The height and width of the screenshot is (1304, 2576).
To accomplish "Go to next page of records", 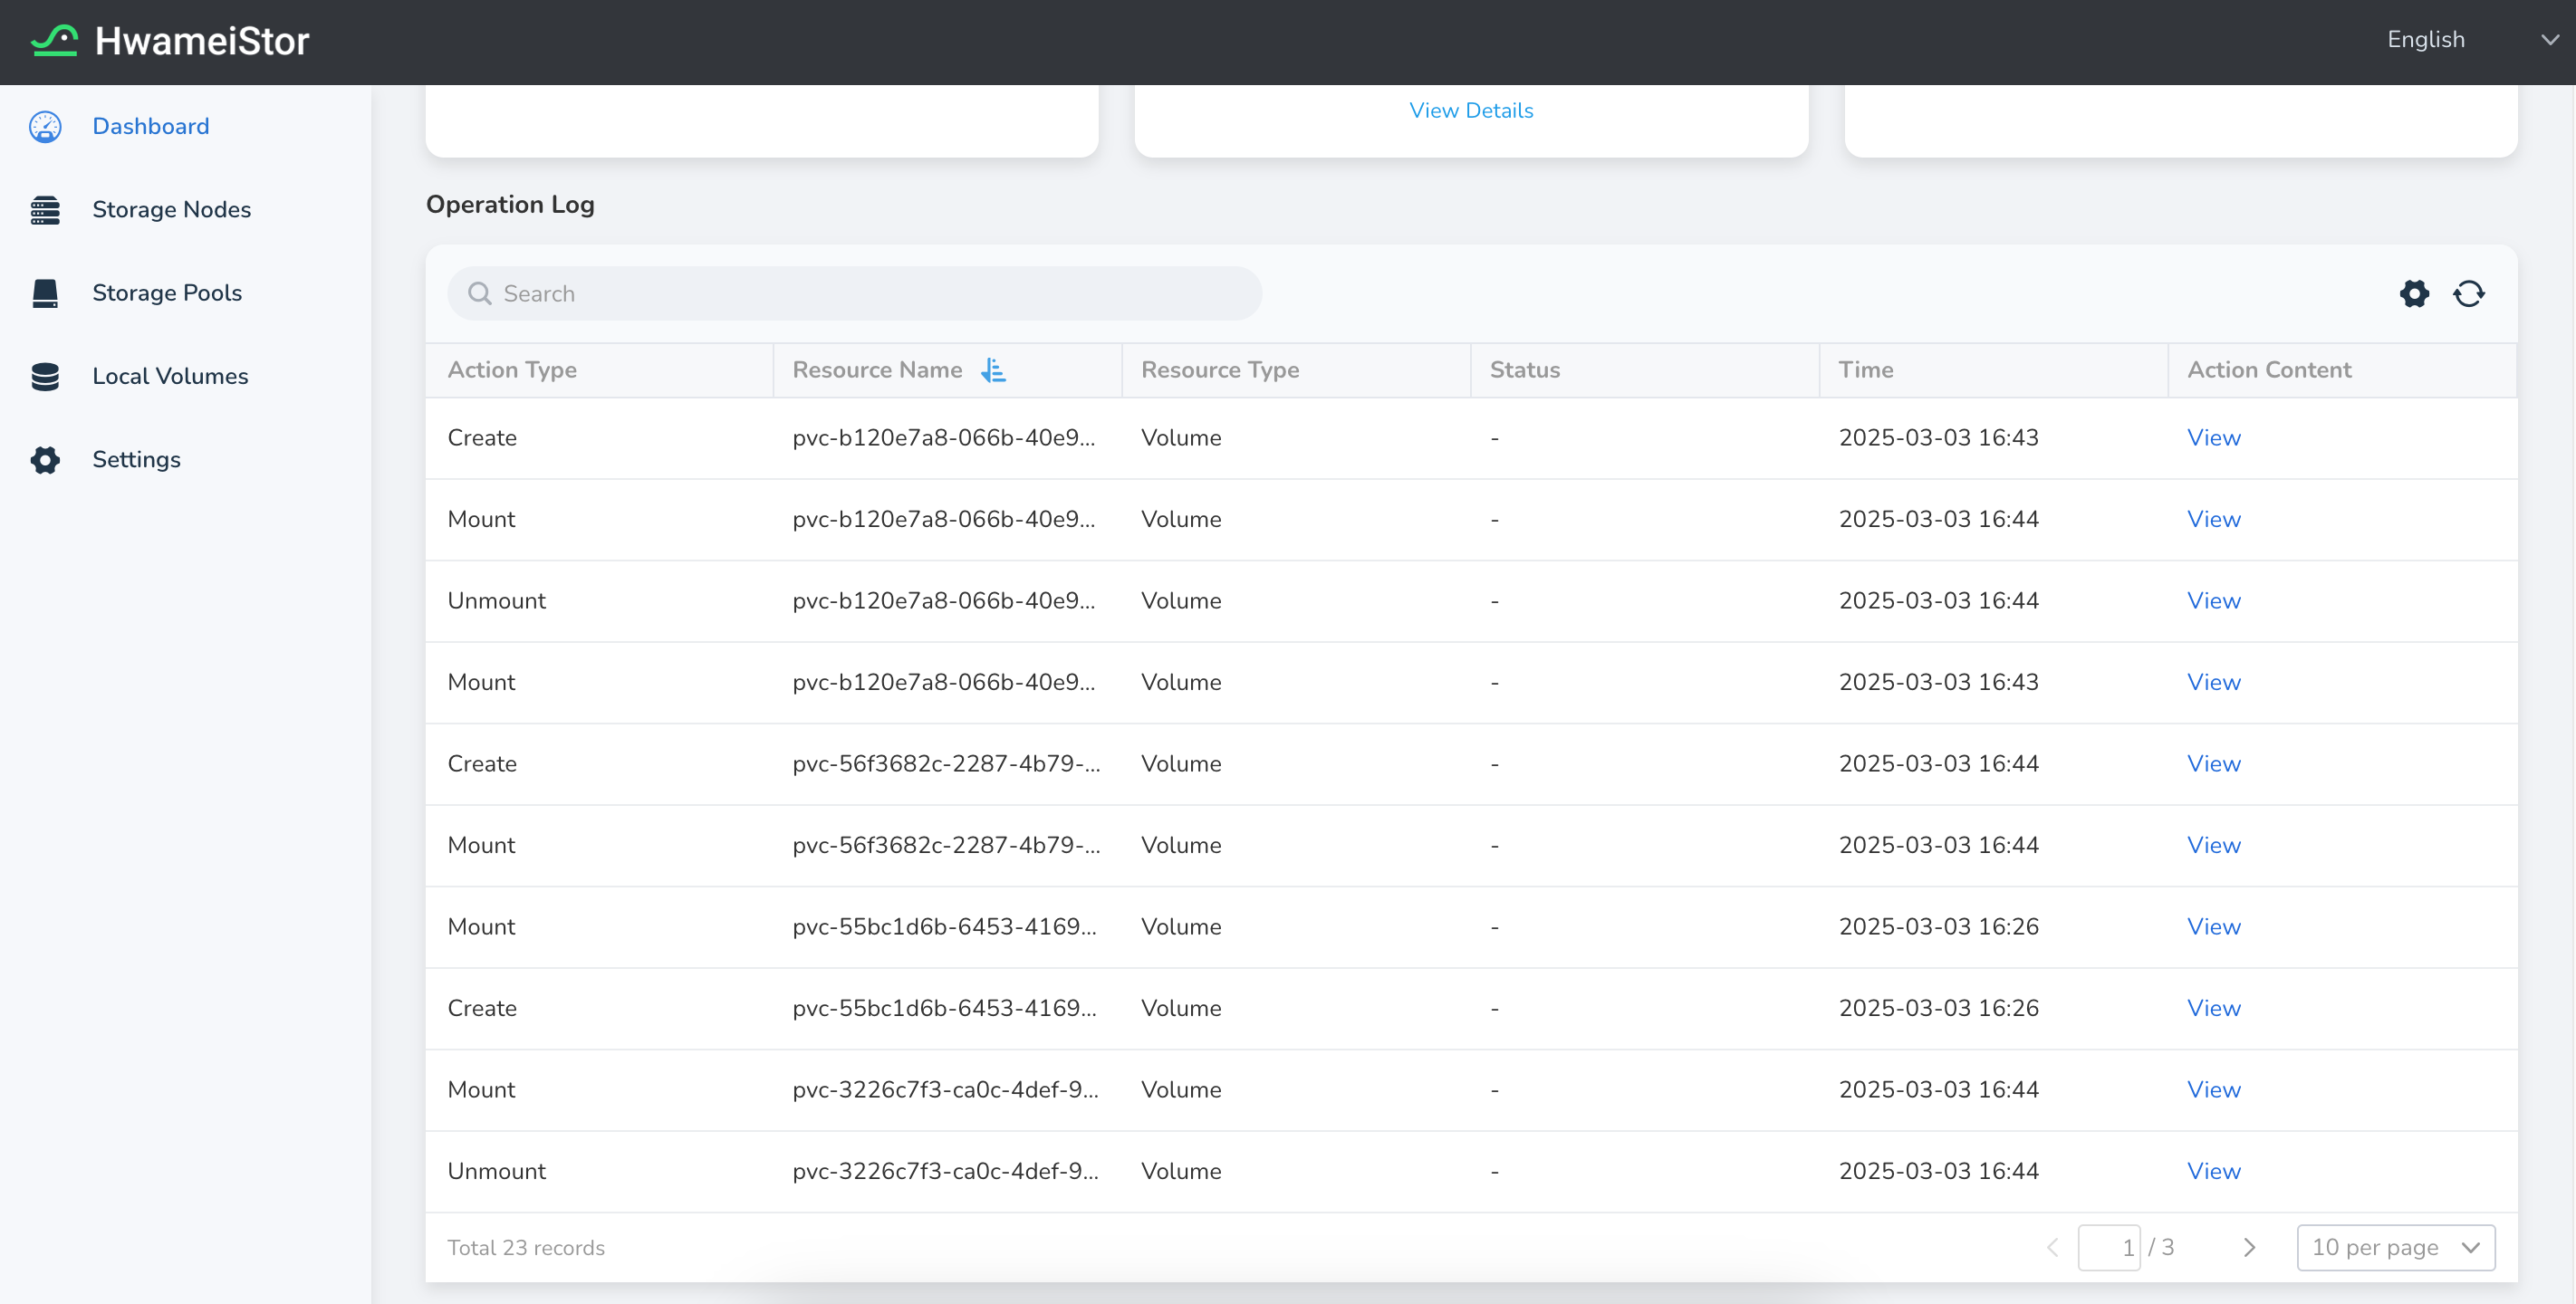I will (x=2249, y=1248).
